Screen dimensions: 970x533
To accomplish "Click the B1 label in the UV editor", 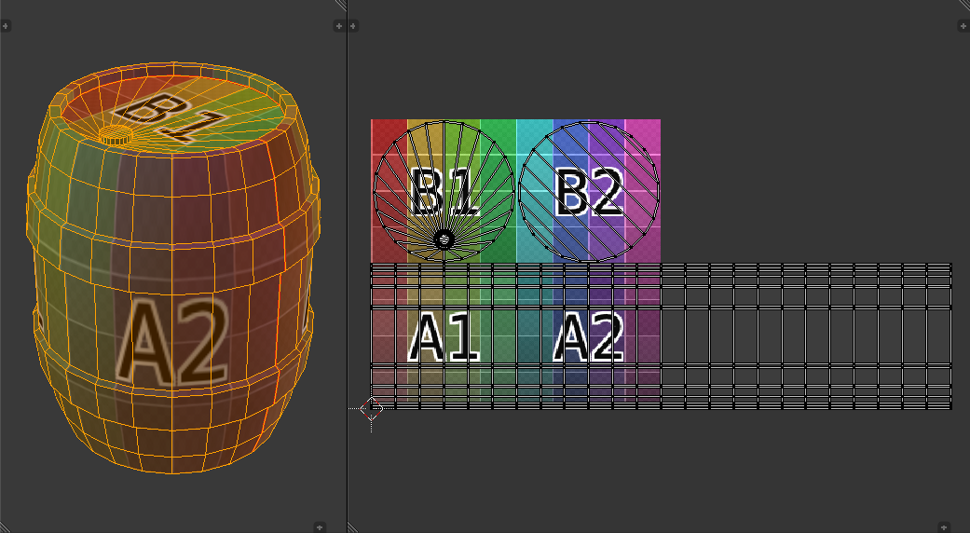I will [x=444, y=193].
